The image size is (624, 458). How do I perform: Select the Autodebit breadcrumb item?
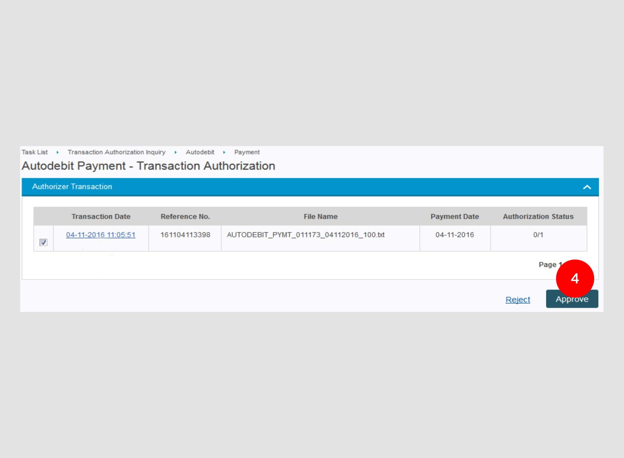(200, 152)
